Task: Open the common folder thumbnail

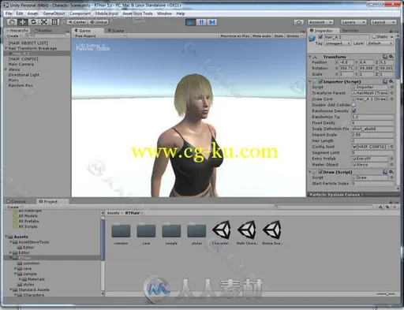Action: point(121,230)
